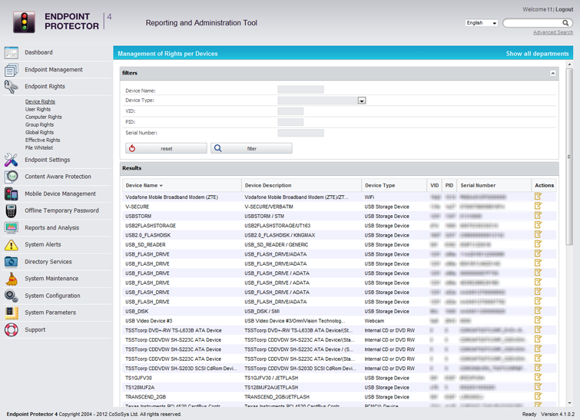
Task: Edit rights for USB_DISK device row
Action: pyautogui.click(x=538, y=310)
